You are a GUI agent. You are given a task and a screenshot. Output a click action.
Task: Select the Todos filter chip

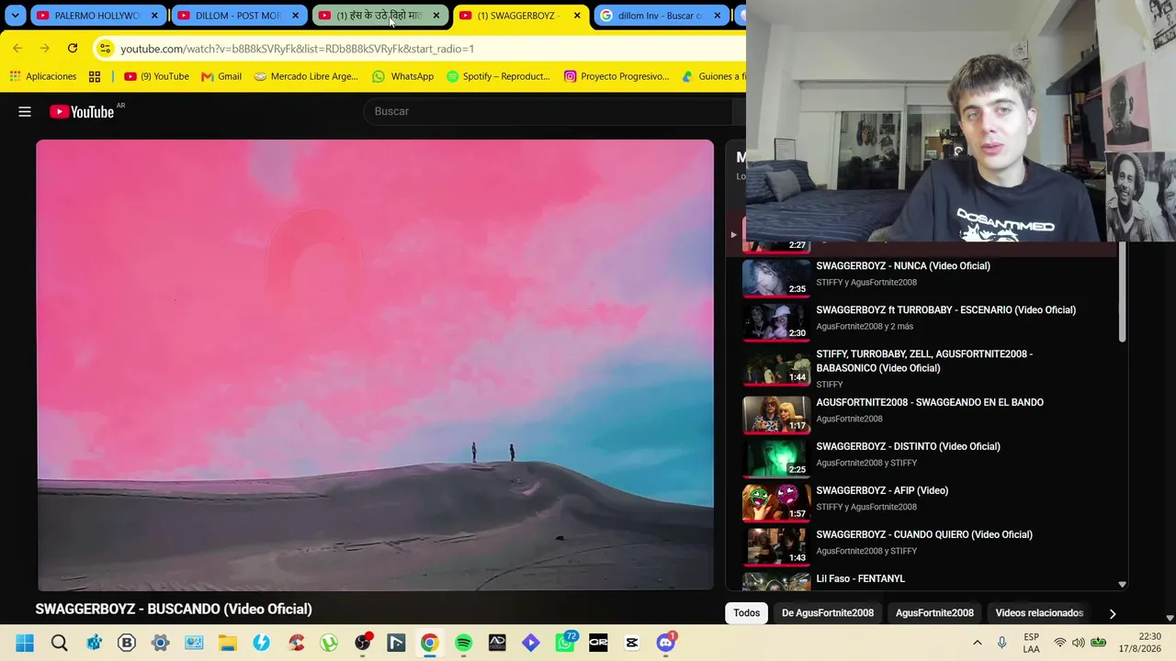coord(747,613)
